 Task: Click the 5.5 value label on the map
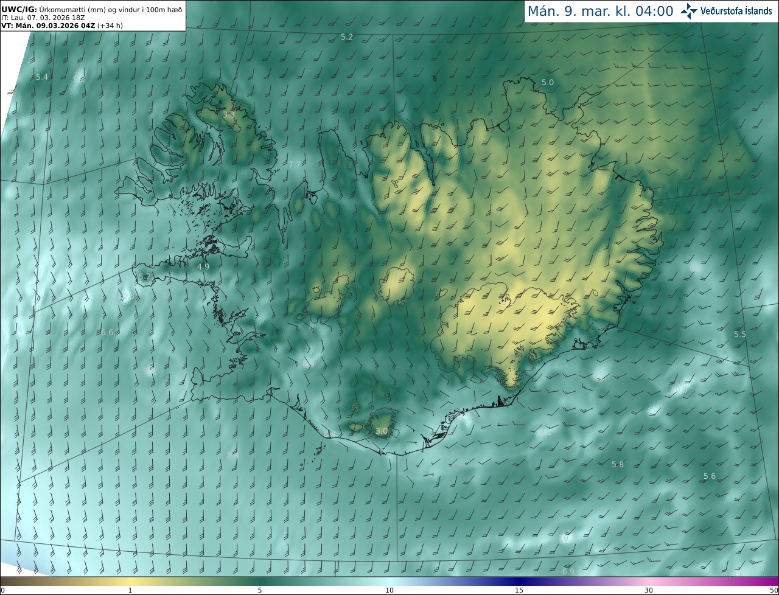[x=739, y=334]
